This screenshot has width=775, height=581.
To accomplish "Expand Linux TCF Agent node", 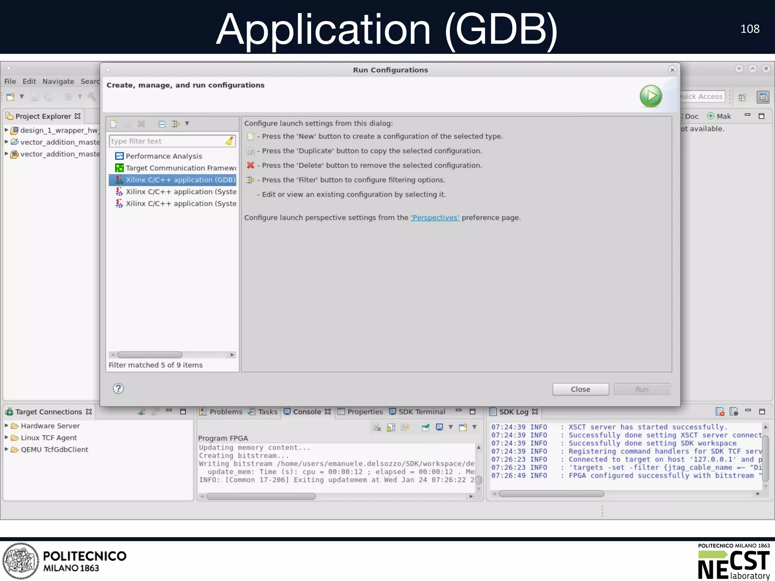I will pos(6,437).
